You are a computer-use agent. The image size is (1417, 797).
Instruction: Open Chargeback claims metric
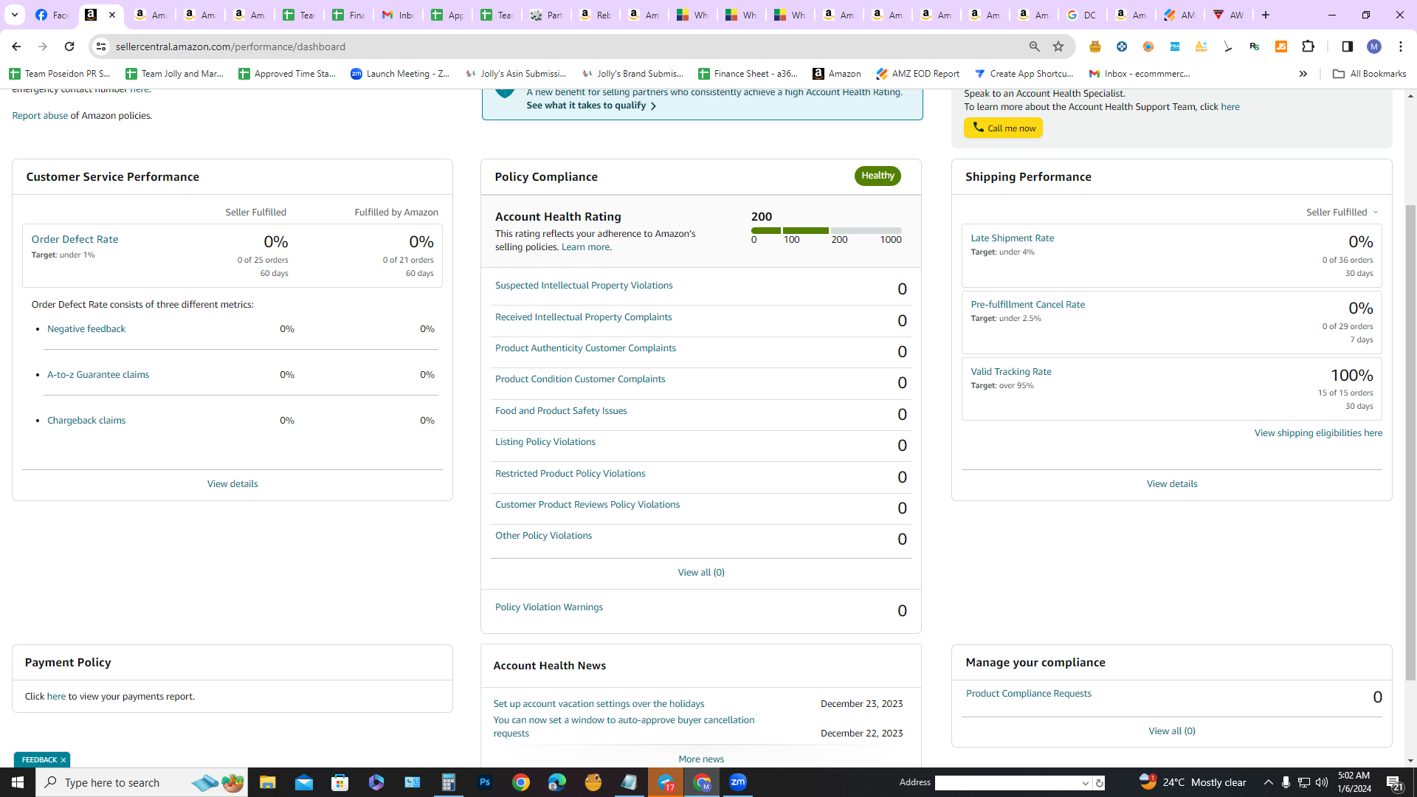point(86,421)
